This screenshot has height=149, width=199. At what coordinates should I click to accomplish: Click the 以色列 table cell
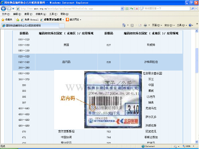(x=151, y=97)
